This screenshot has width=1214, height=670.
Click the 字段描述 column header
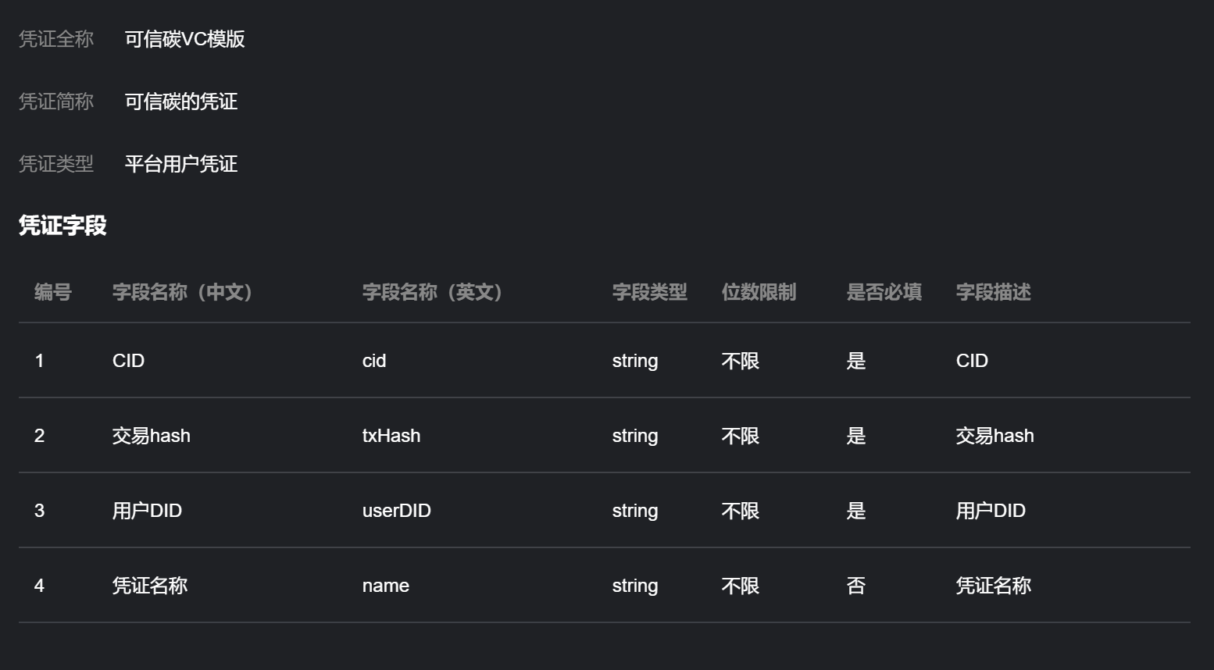coord(994,292)
